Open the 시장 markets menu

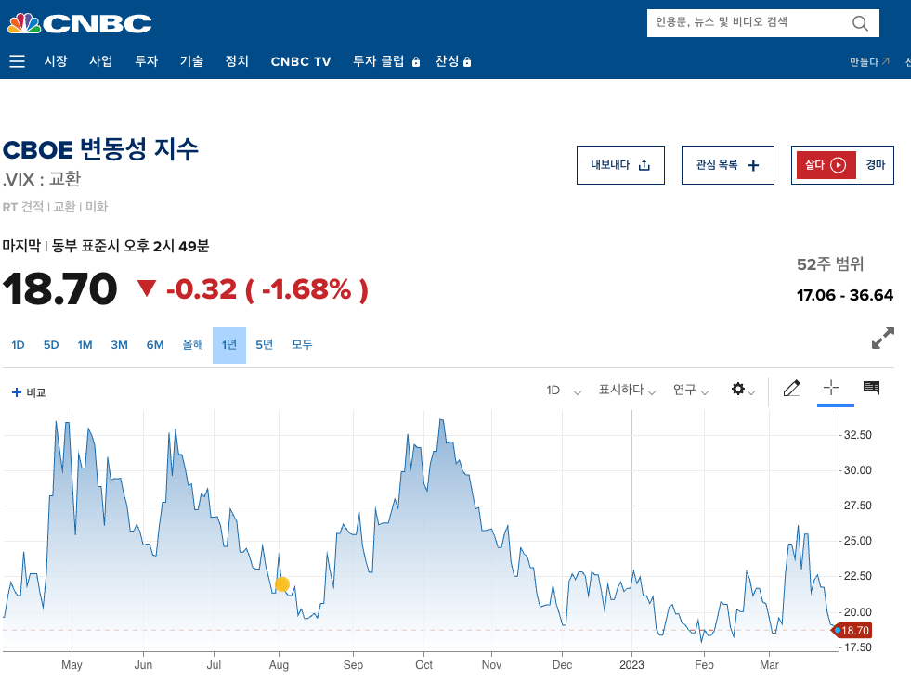pos(56,61)
